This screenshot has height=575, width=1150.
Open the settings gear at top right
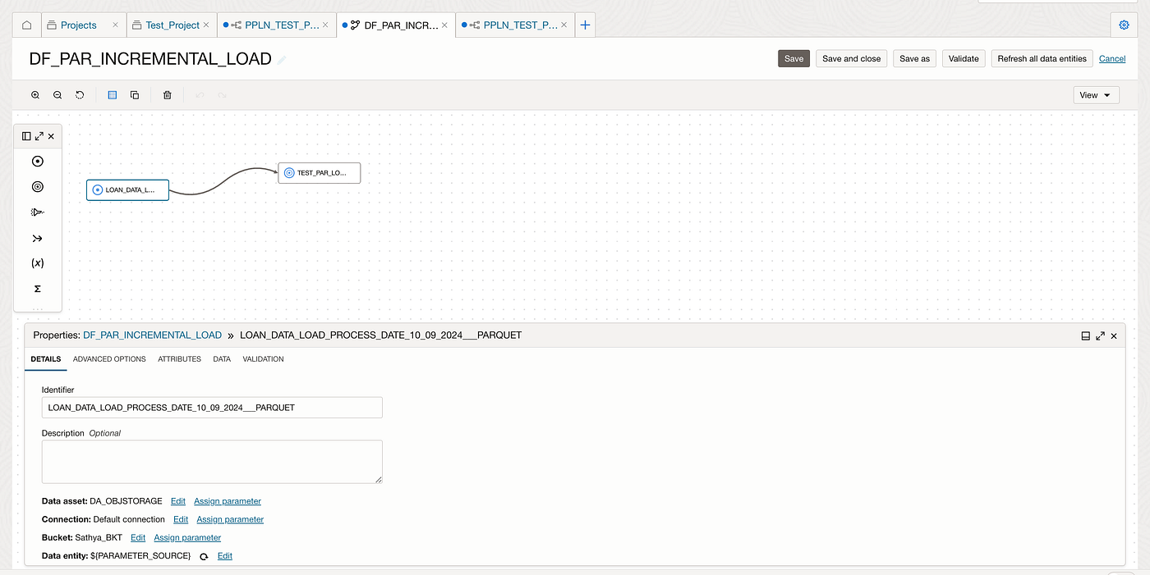coord(1124,25)
